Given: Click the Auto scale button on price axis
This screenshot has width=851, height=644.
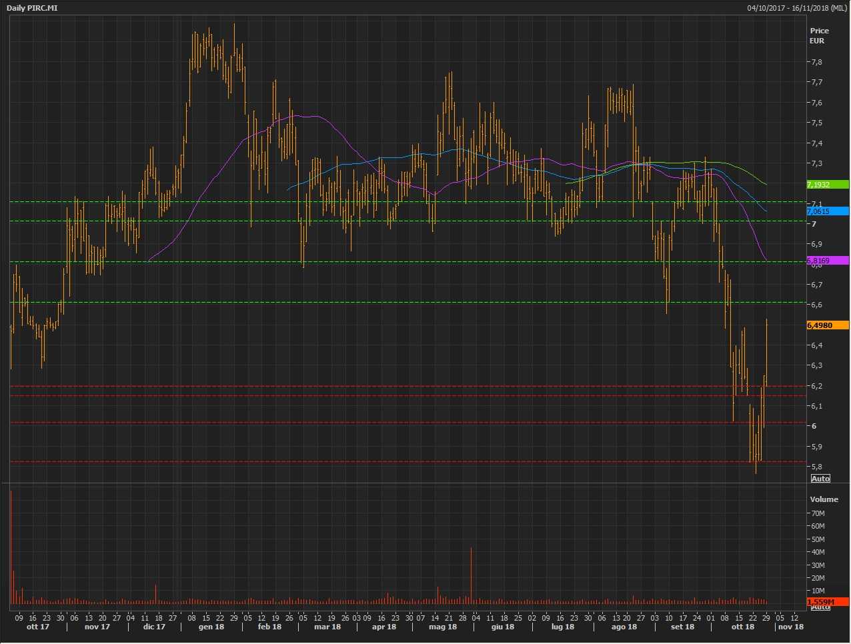Looking at the screenshot, I should click(x=820, y=479).
